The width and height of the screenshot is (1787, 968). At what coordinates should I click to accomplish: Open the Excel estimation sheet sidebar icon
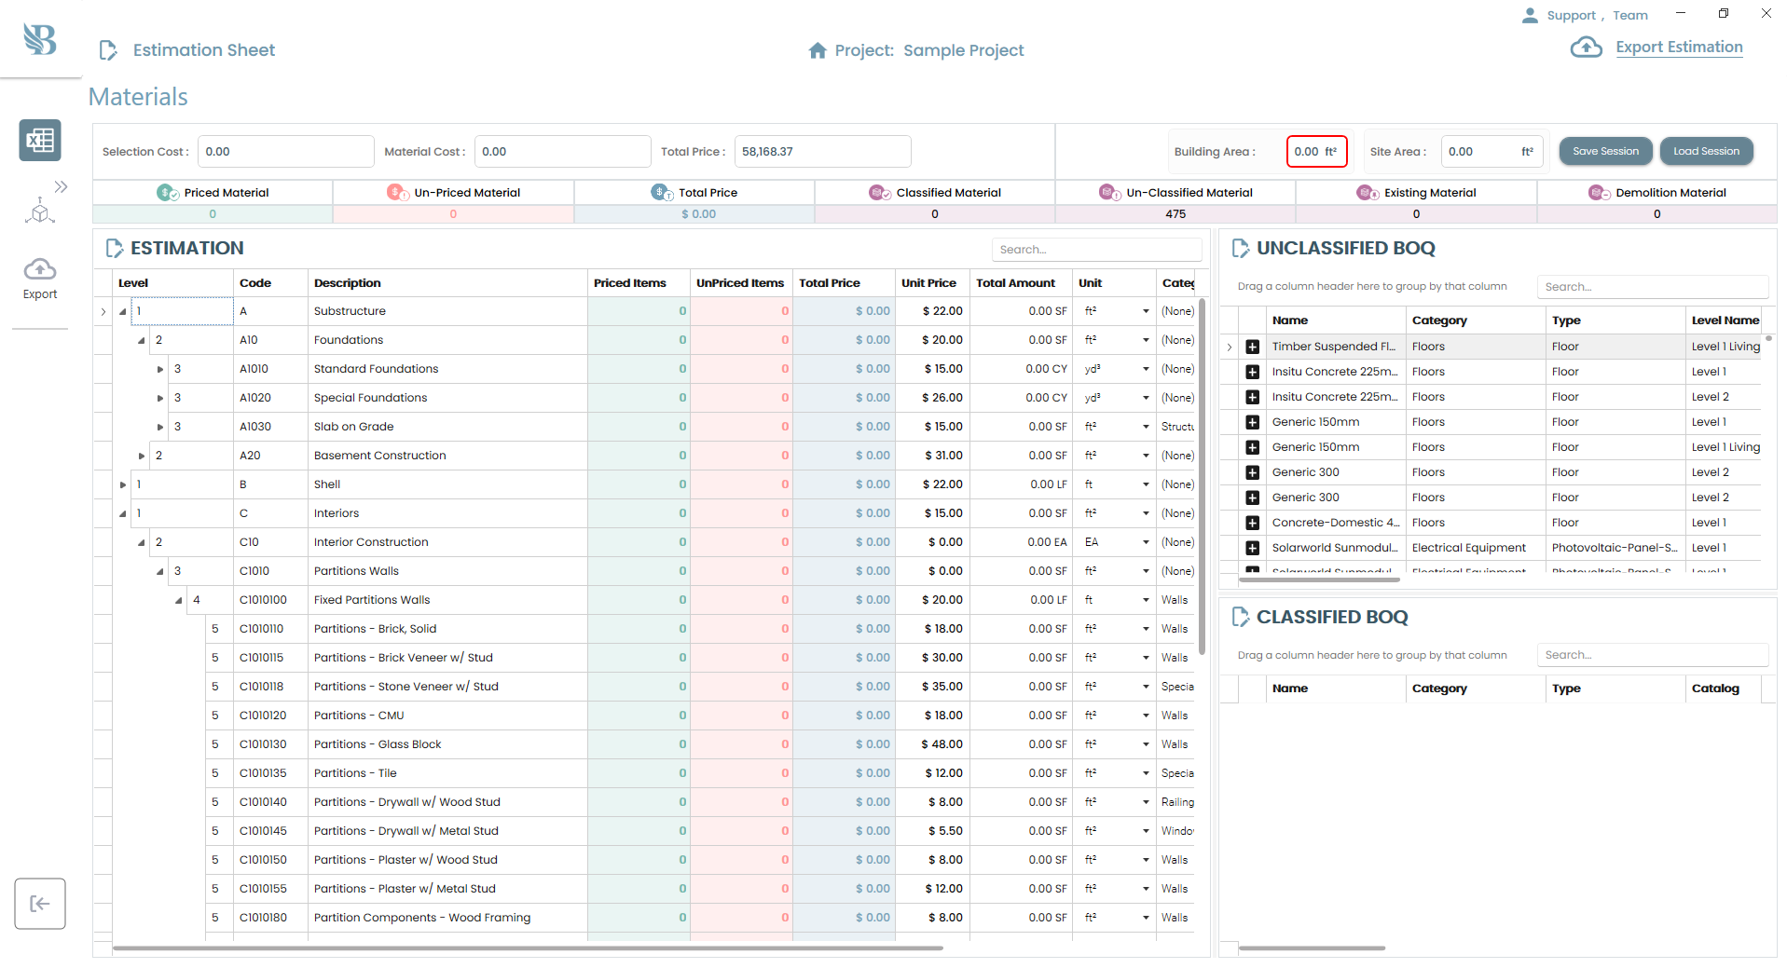[40, 141]
